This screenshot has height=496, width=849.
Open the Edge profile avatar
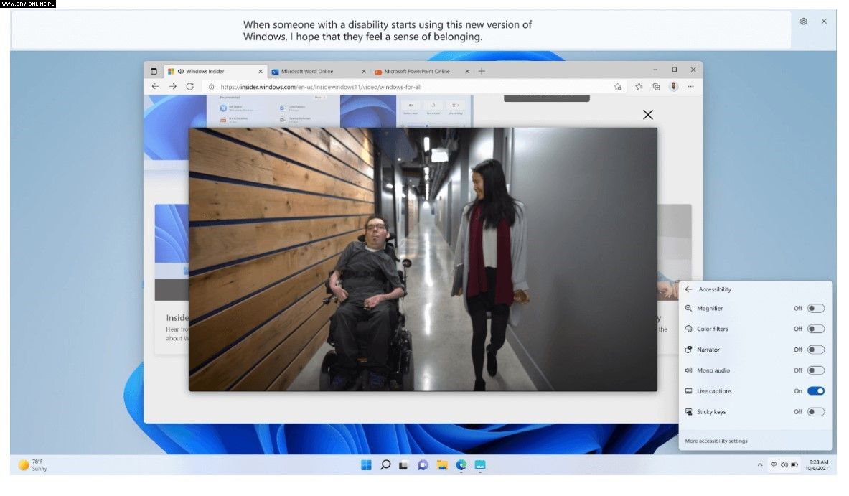click(673, 86)
